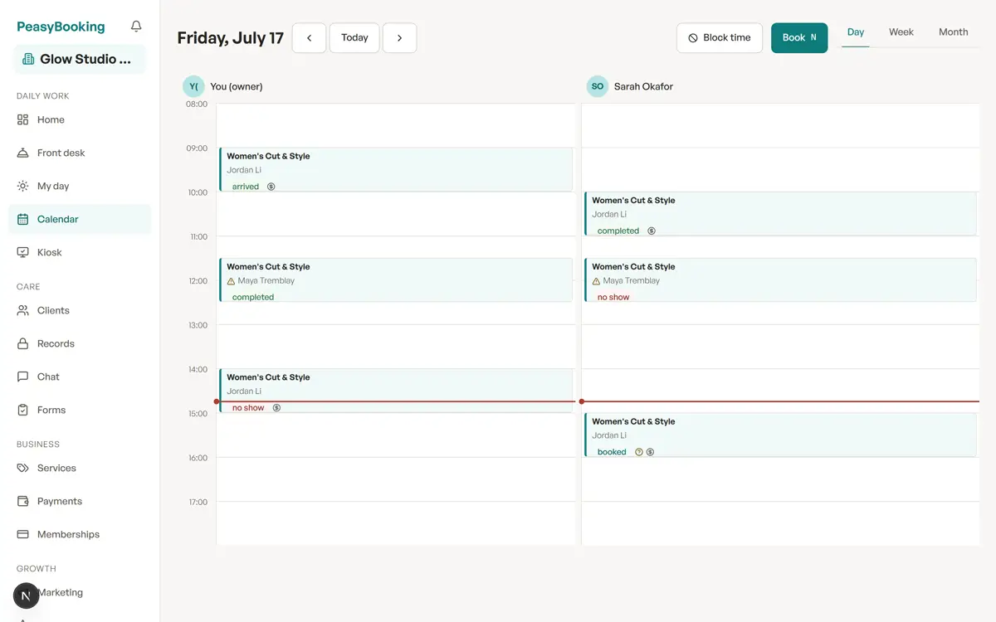Click the Forms clipboard icon
Image resolution: width=996 pixels, height=622 pixels.
(x=23, y=410)
